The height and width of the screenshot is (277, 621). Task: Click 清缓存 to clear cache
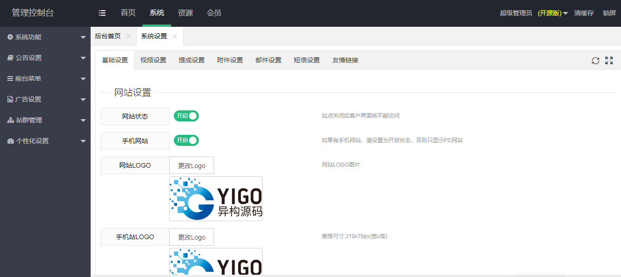(x=584, y=13)
